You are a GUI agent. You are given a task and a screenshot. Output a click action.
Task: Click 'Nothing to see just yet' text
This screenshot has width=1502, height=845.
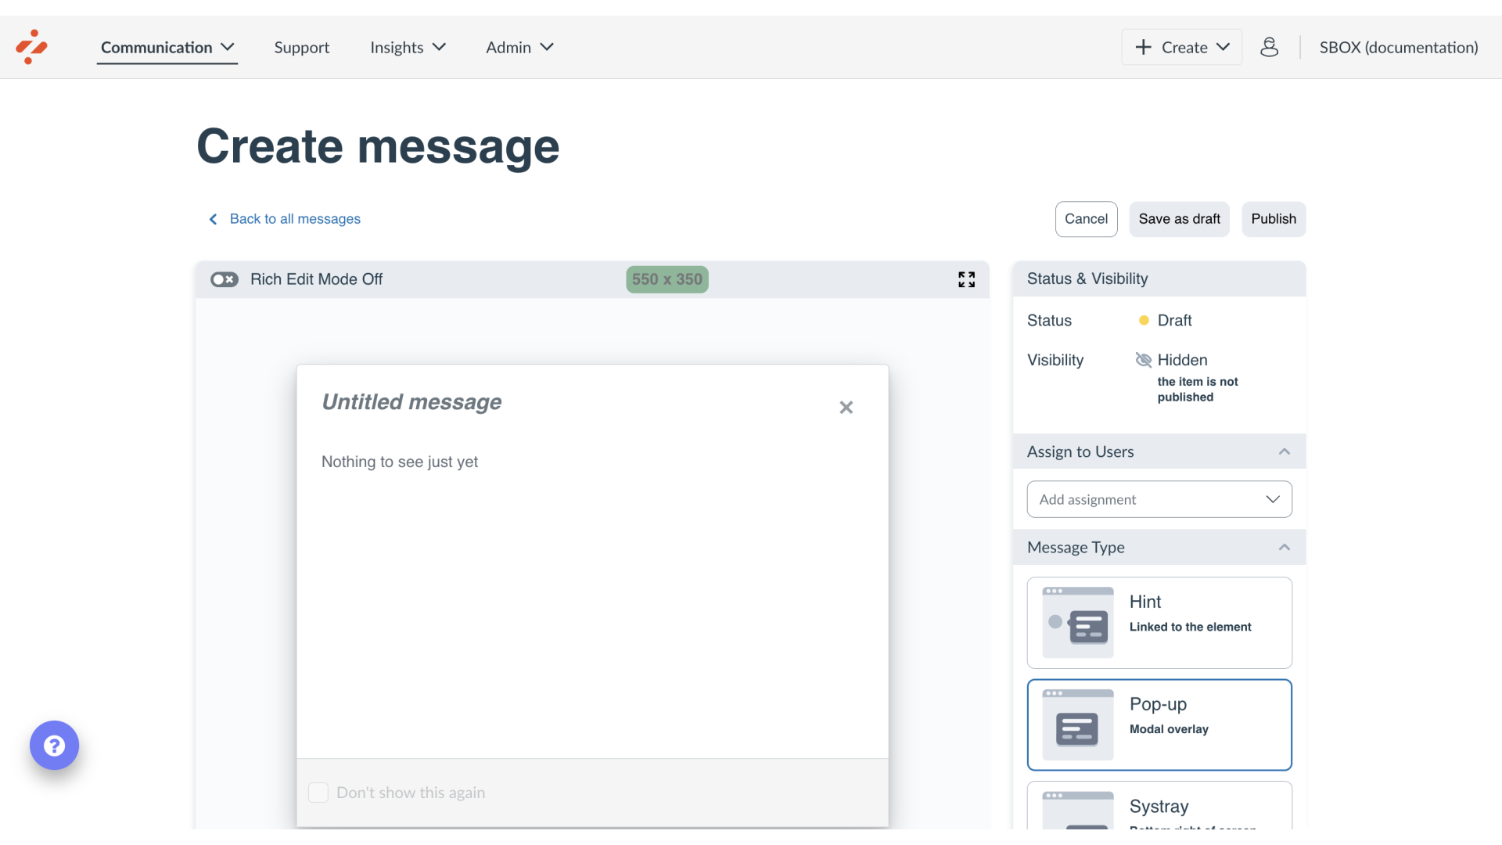point(400,462)
